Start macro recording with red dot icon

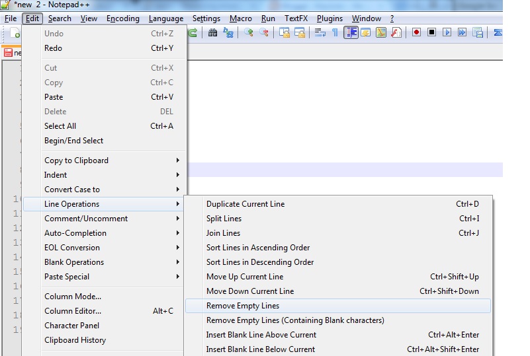pos(416,32)
